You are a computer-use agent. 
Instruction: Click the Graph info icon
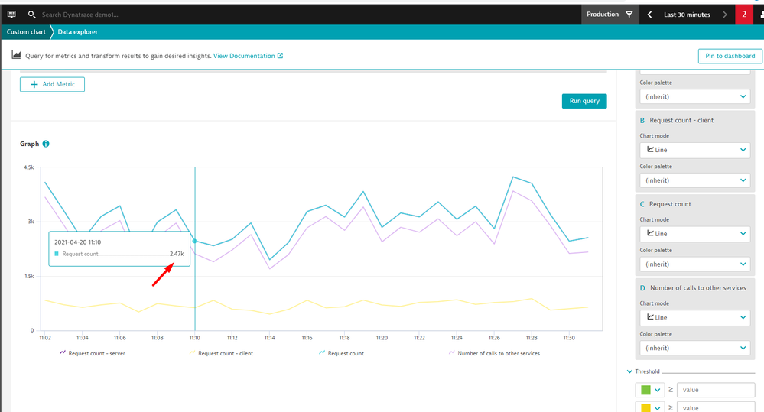tap(46, 144)
